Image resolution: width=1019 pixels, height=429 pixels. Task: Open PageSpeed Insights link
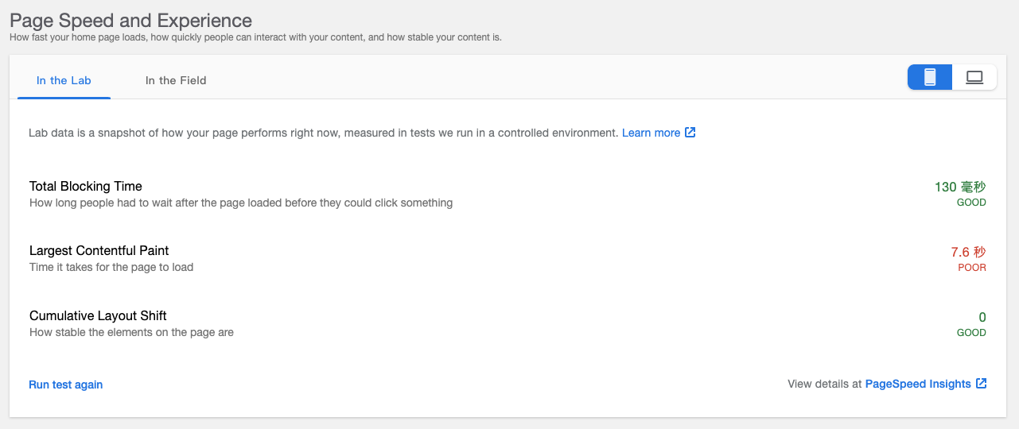[918, 384]
